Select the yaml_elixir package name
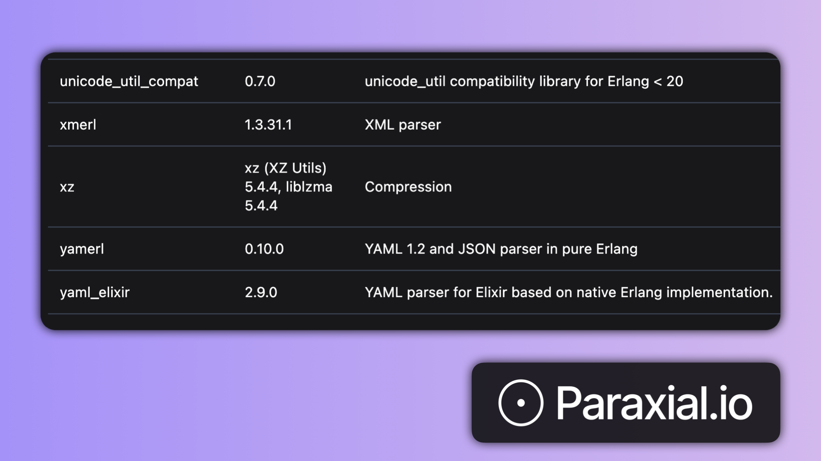 click(x=95, y=292)
